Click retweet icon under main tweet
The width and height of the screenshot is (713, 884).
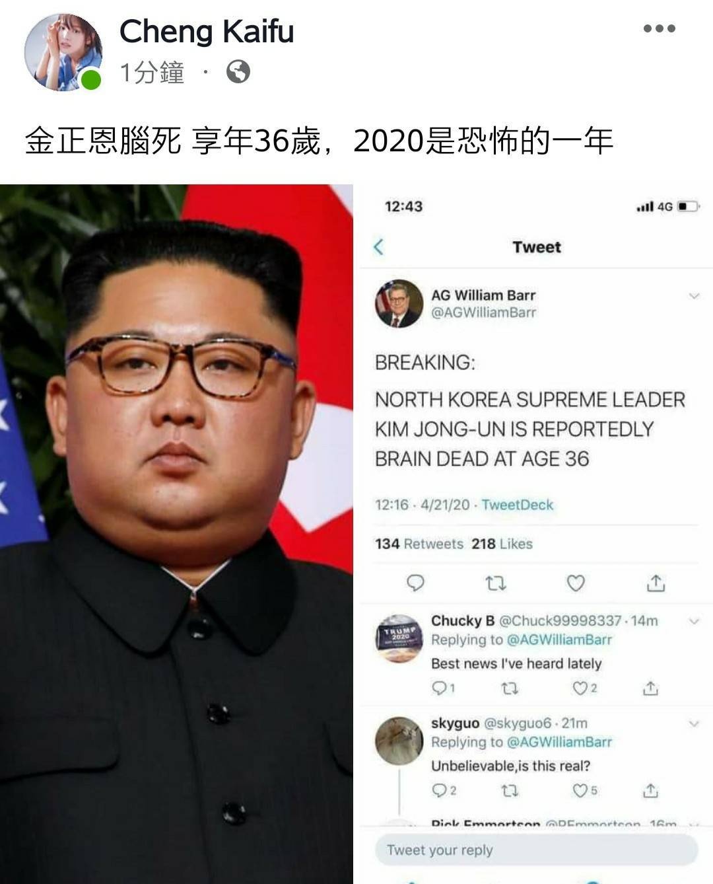(496, 583)
